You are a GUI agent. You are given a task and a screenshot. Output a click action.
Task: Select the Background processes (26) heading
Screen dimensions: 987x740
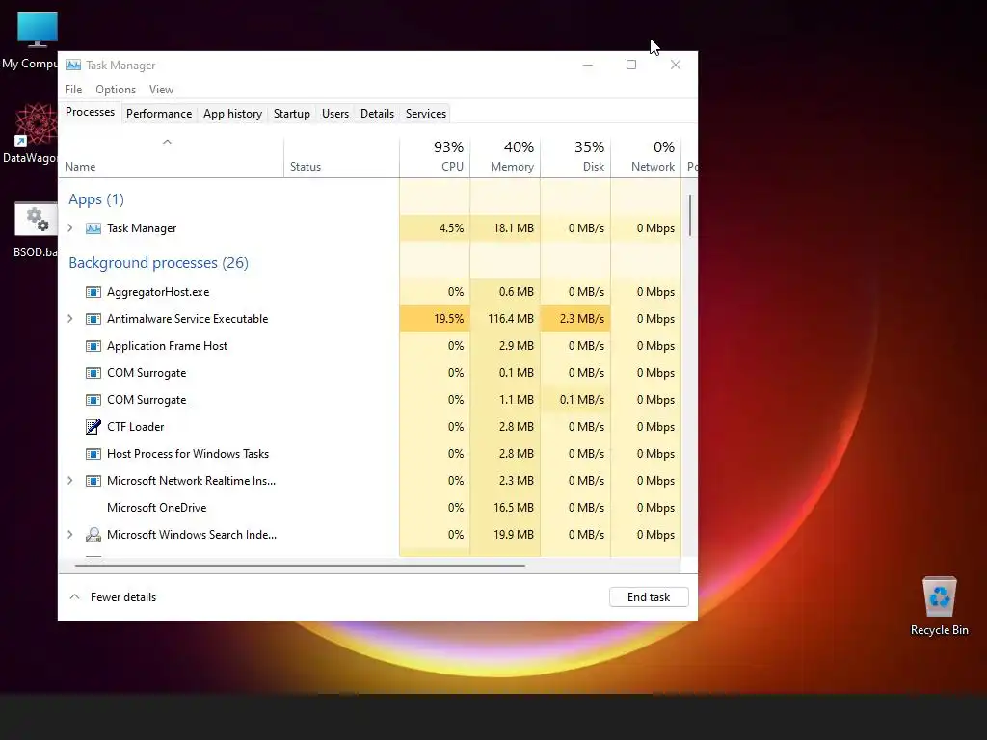click(159, 263)
